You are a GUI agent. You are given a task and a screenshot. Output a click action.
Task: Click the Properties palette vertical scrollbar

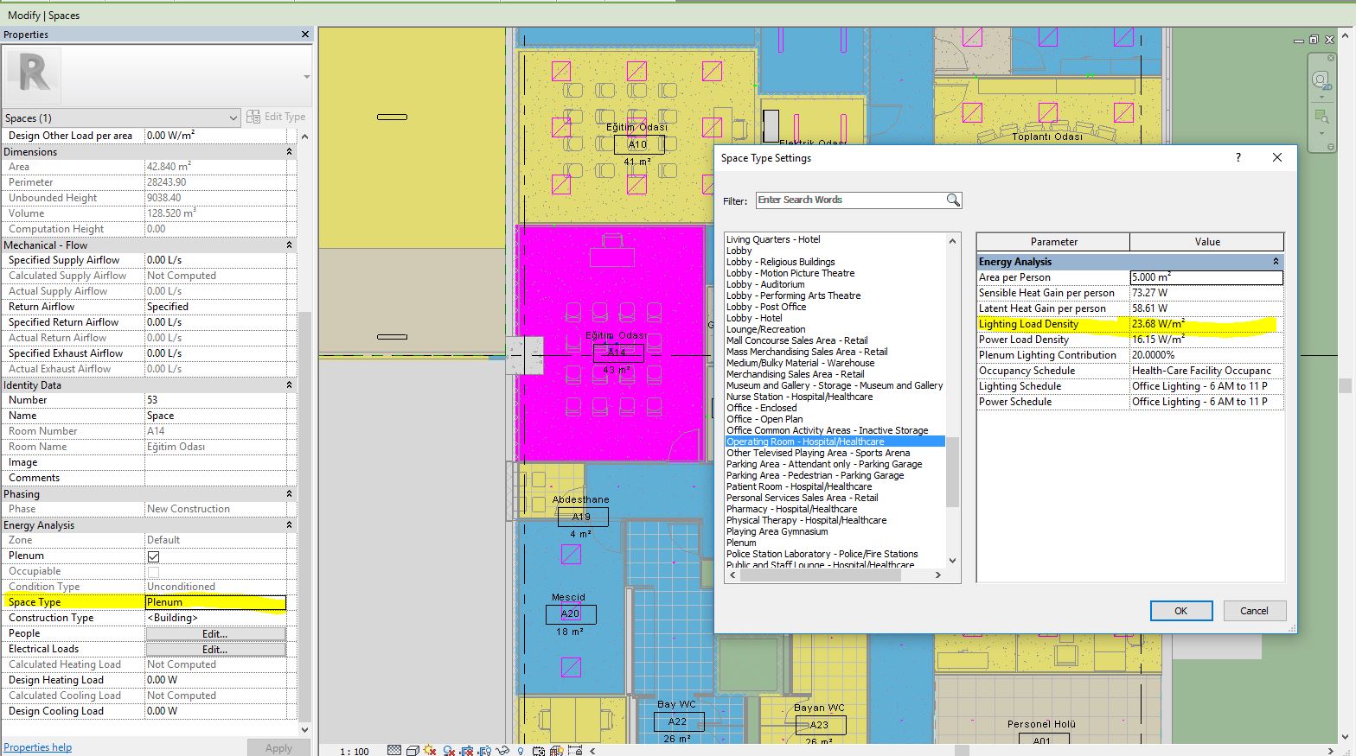pyautogui.click(x=304, y=518)
